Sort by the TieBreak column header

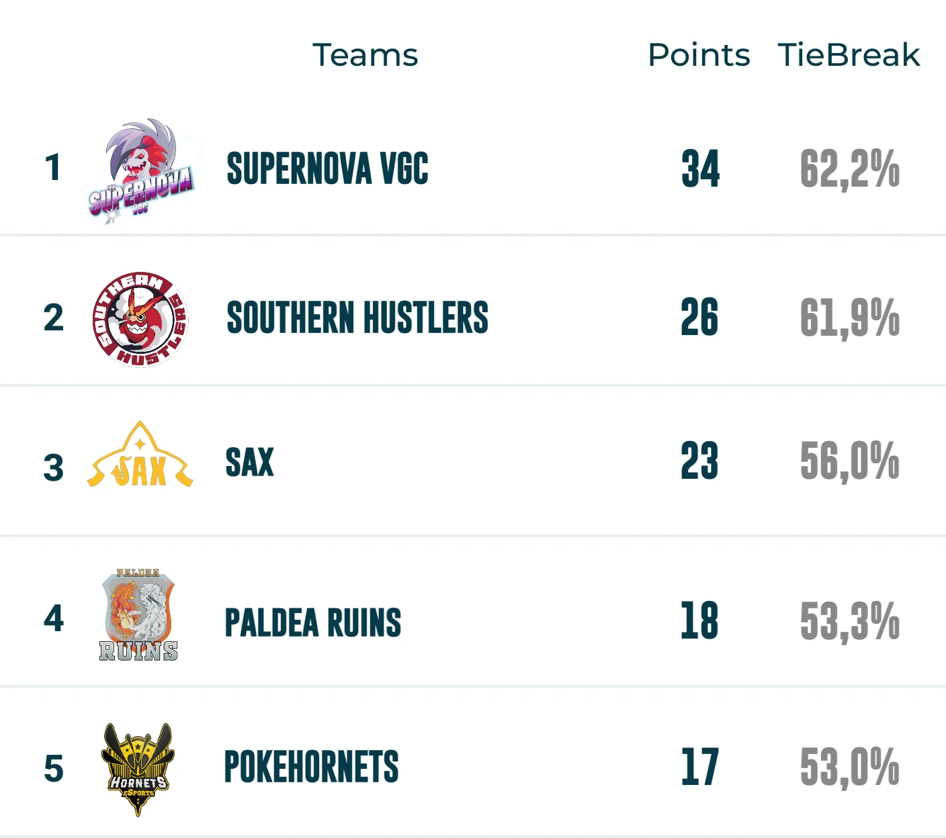tap(849, 55)
